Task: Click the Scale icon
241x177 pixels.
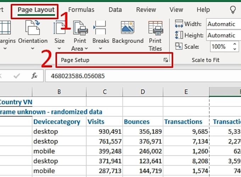Action: (179, 46)
